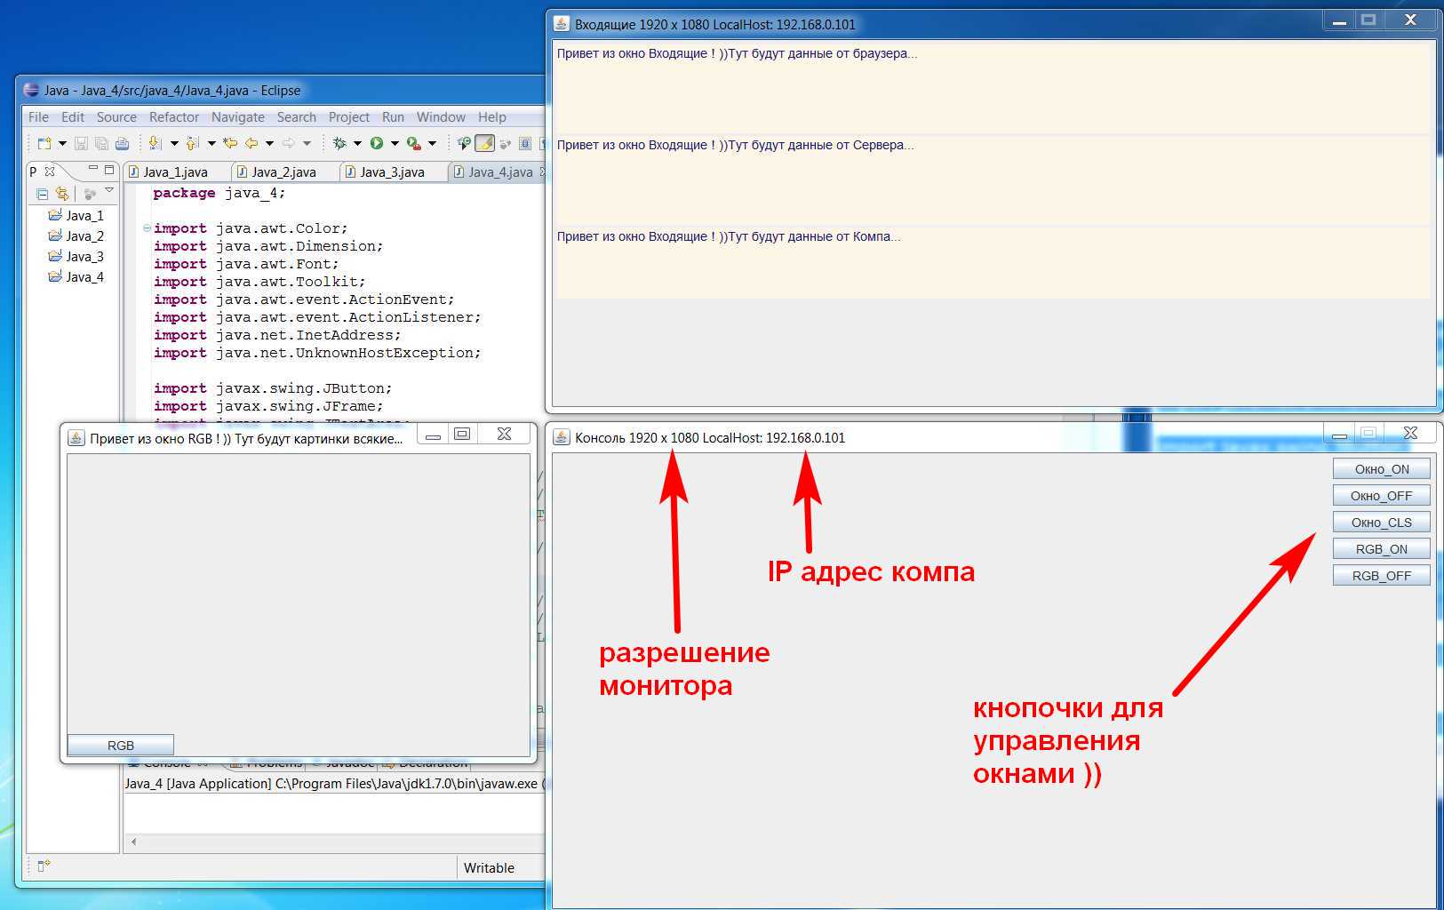This screenshot has width=1444, height=910.
Task: Switch to the Java_2.java editor tab
Action: [x=283, y=172]
